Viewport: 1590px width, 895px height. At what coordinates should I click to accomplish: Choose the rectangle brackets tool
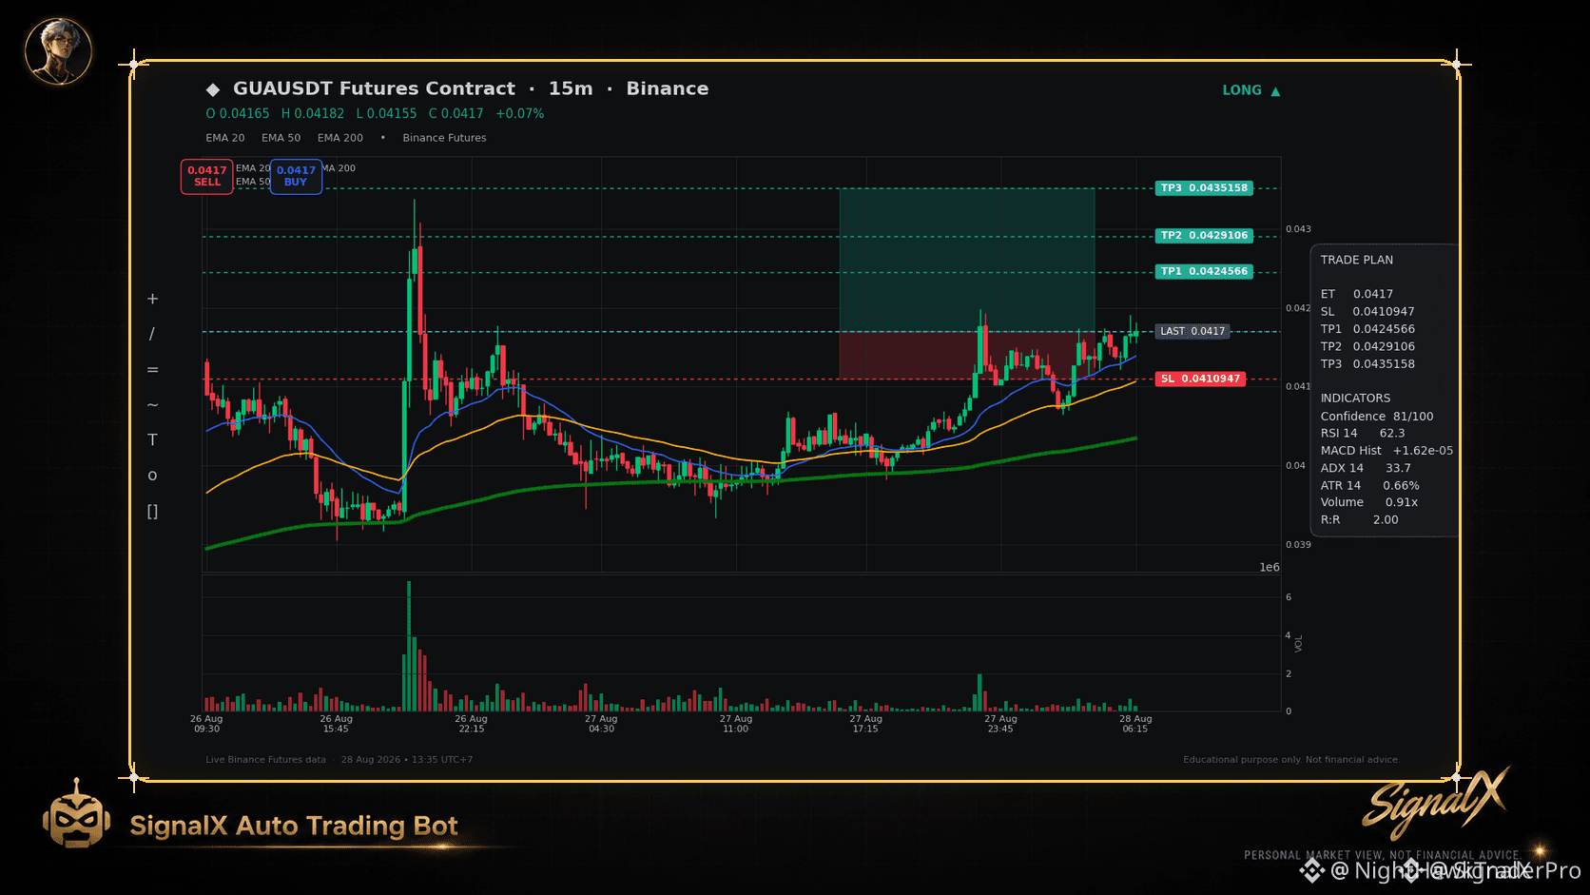pos(152,511)
